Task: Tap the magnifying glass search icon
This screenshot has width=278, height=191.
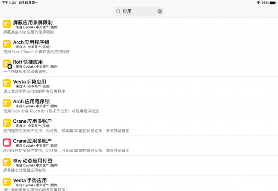Action: pyautogui.click(x=118, y=12)
